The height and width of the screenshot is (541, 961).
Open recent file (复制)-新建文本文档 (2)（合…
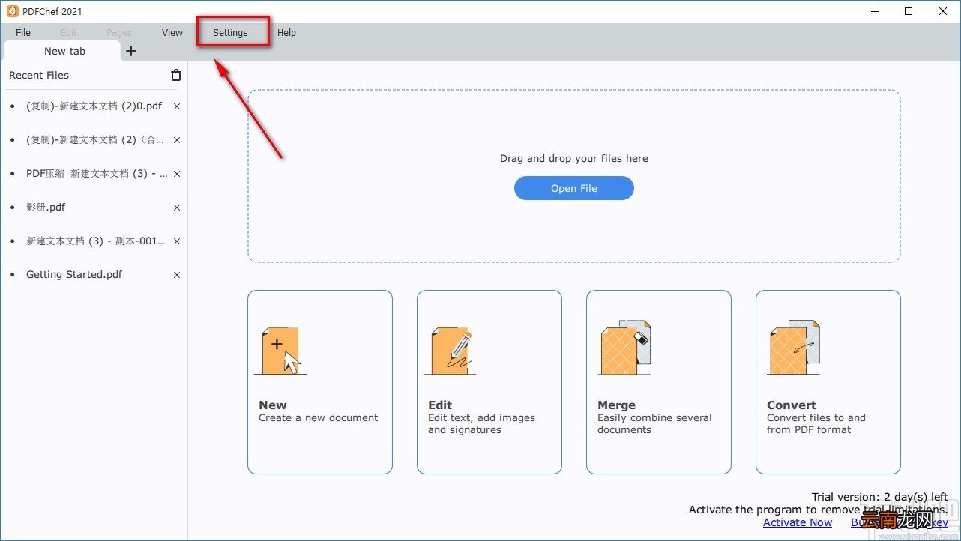pyautogui.click(x=96, y=140)
